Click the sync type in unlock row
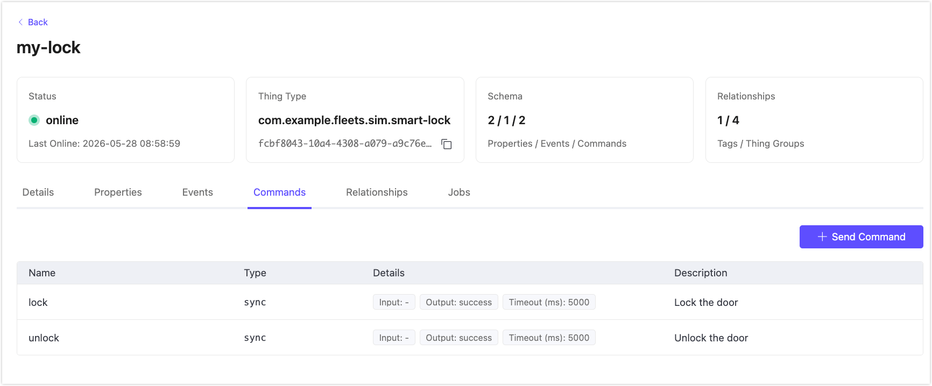932x386 pixels. pos(255,338)
